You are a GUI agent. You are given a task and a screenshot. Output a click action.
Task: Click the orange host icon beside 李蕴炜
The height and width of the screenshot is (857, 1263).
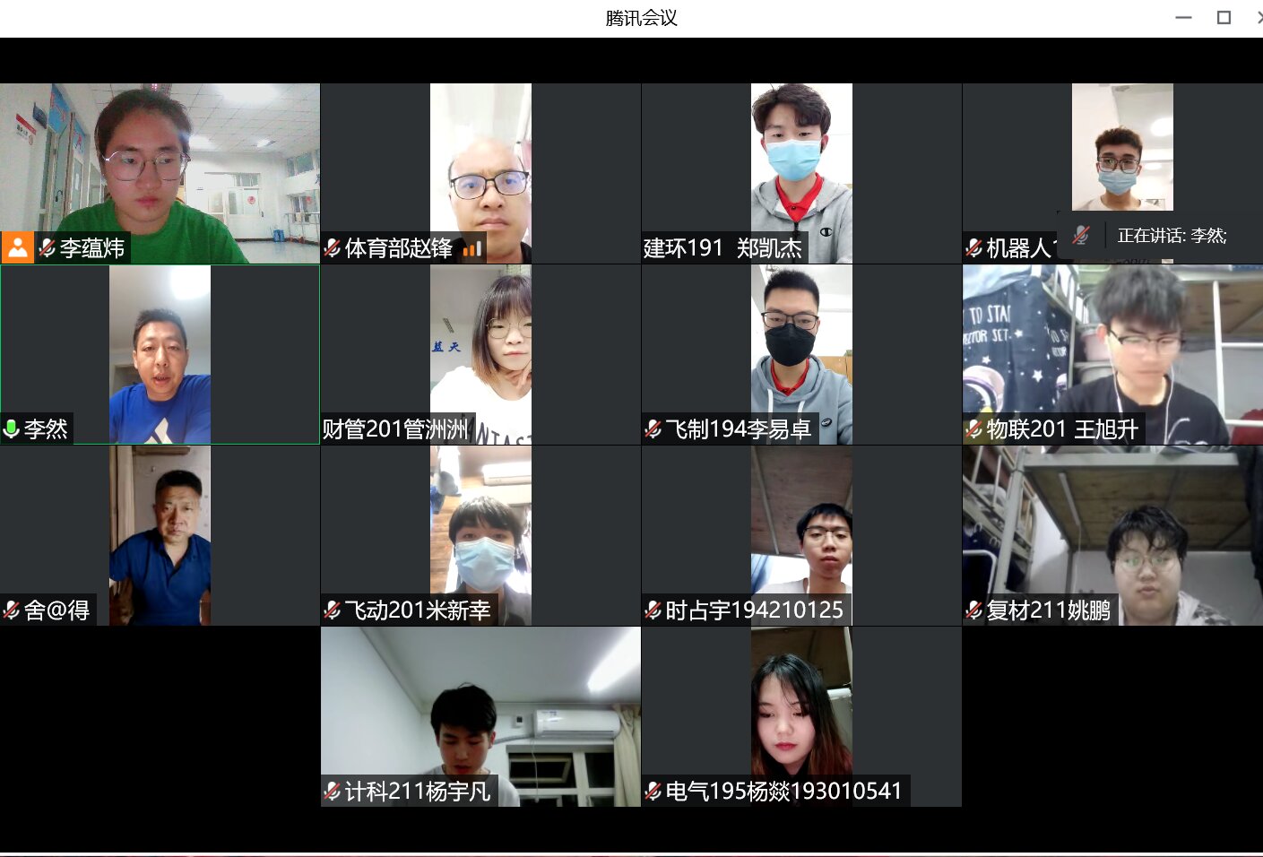click(x=17, y=247)
